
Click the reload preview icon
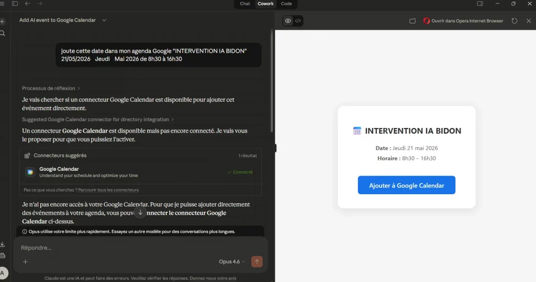pyautogui.click(x=515, y=21)
